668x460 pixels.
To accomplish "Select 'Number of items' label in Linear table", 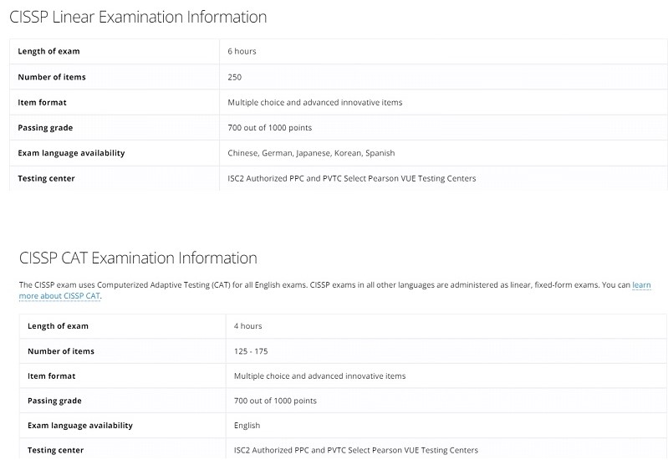I will click(x=52, y=77).
